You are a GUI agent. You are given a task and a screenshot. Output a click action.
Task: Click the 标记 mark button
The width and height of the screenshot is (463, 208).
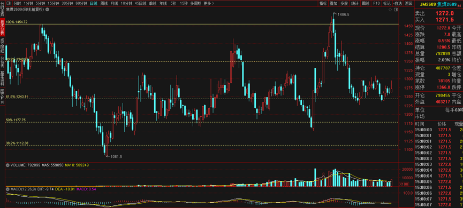(x=386, y=4)
